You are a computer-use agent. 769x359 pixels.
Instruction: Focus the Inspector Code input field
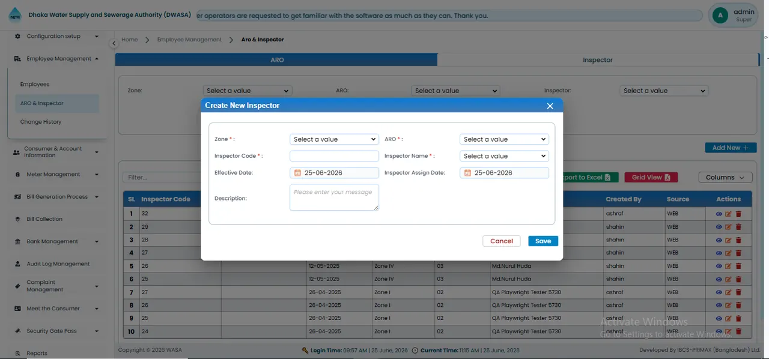pos(334,156)
